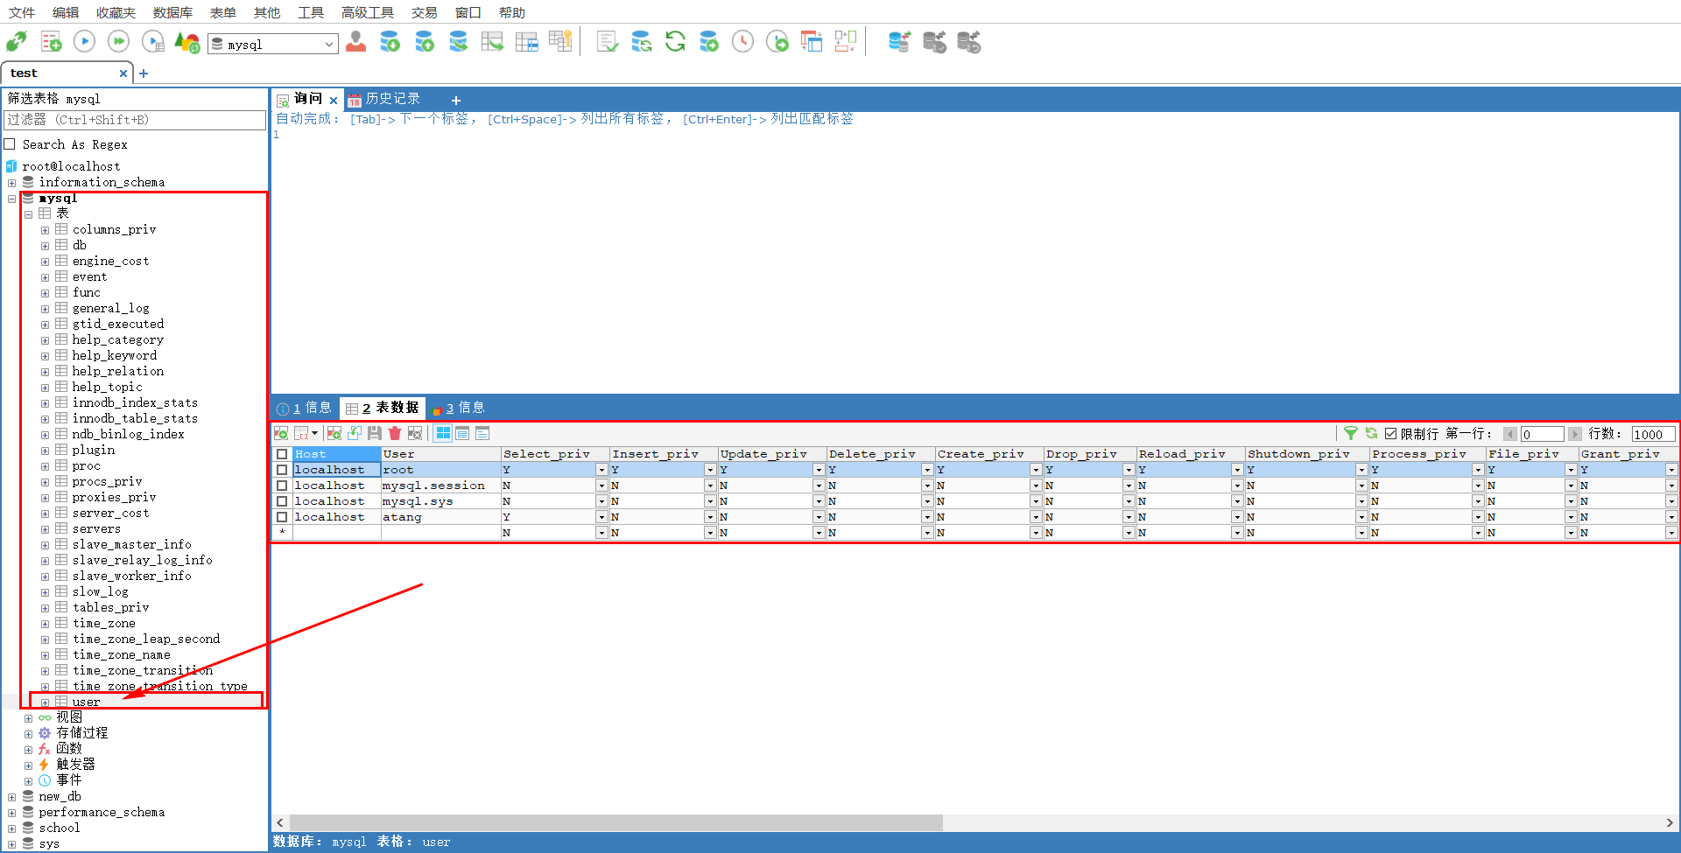The height and width of the screenshot is (853, 1681).
Task: Click the execute query play icon
Action: (85, 42)
